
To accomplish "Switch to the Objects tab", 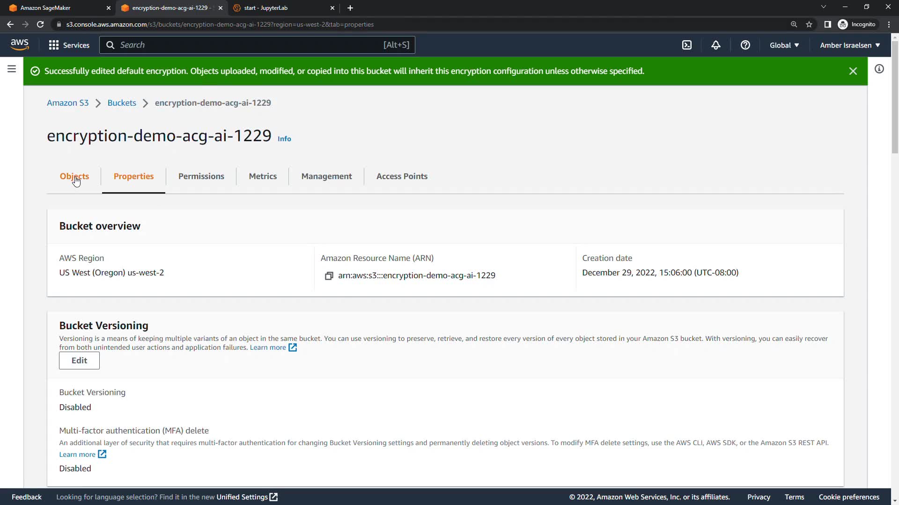I will click(74, 176).
